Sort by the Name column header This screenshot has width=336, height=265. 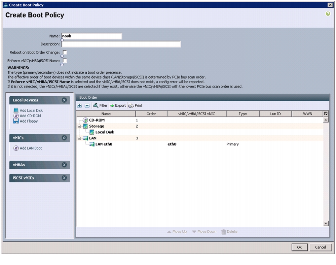(106, 114)
